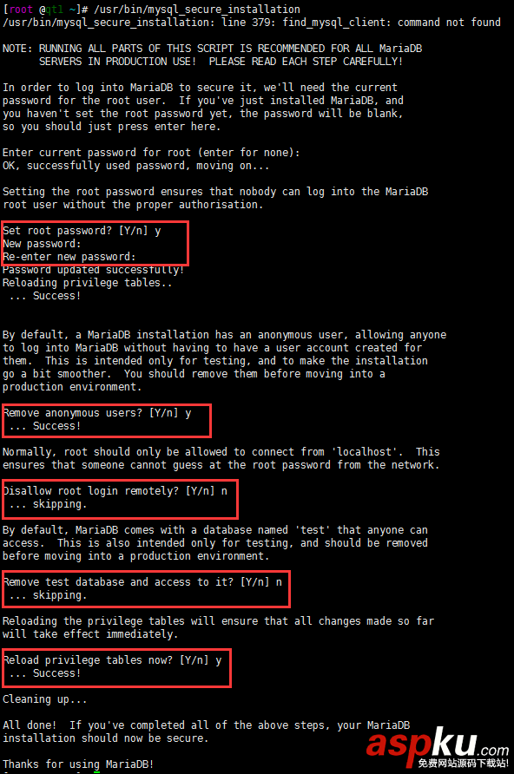Image resolution: width=514 pixels, height=774 pixels.
Task: Click the mysql_secure_installation command text
Action: 196,10
